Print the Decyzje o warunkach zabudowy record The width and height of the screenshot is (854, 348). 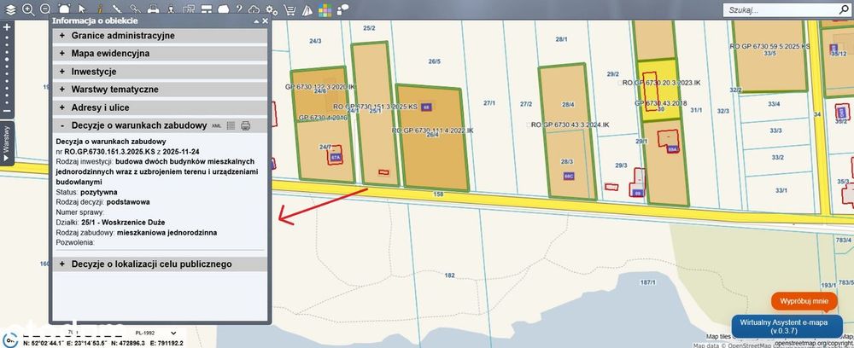coord(246,125)
